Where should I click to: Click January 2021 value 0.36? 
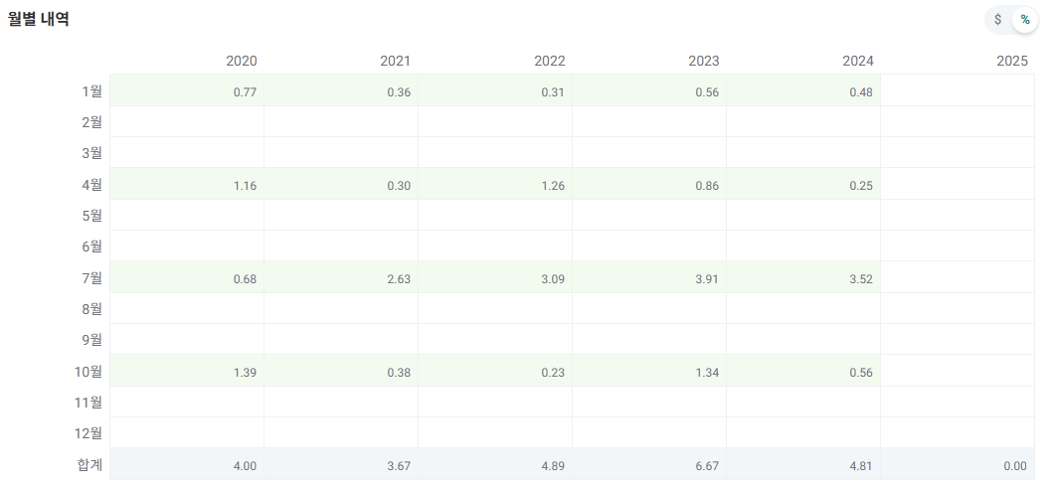tap(399, 92)
